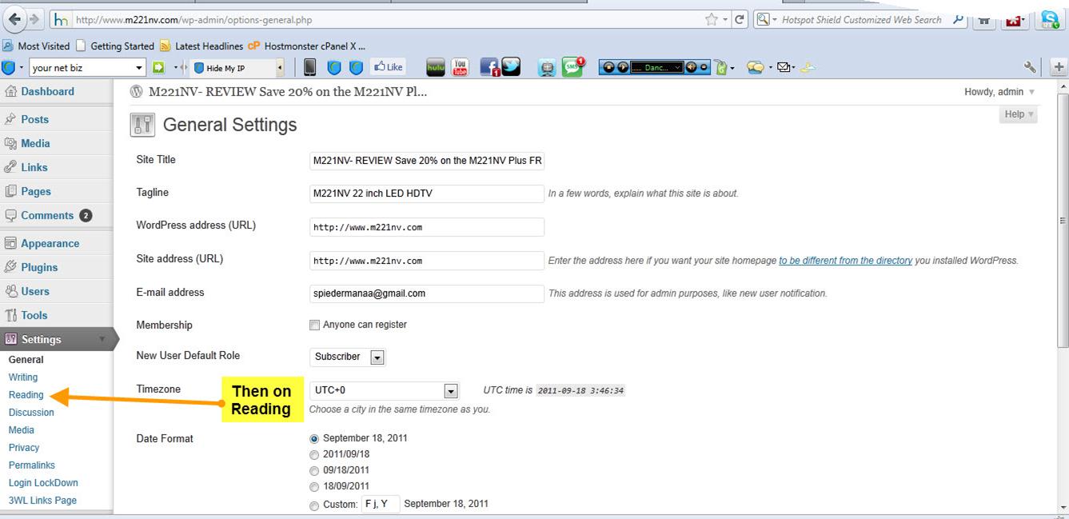This screenshot has height=519, width=1069.
Task: Enable the Anyone can register checkbox
Action: click(x=314, y=325)
